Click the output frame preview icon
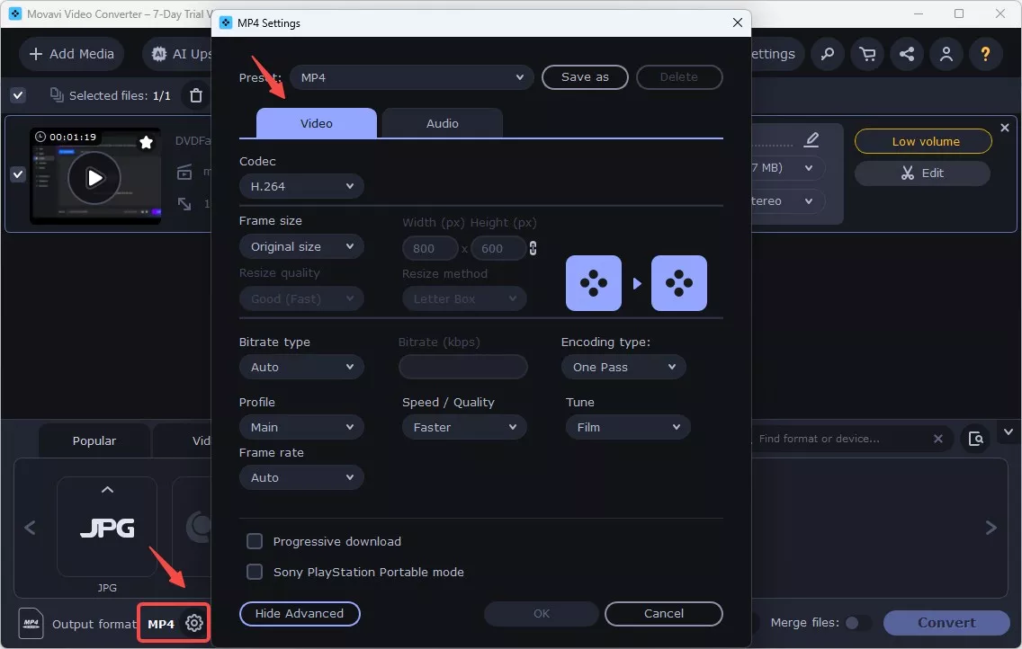 pyautogui.click(x=678, y=283)
